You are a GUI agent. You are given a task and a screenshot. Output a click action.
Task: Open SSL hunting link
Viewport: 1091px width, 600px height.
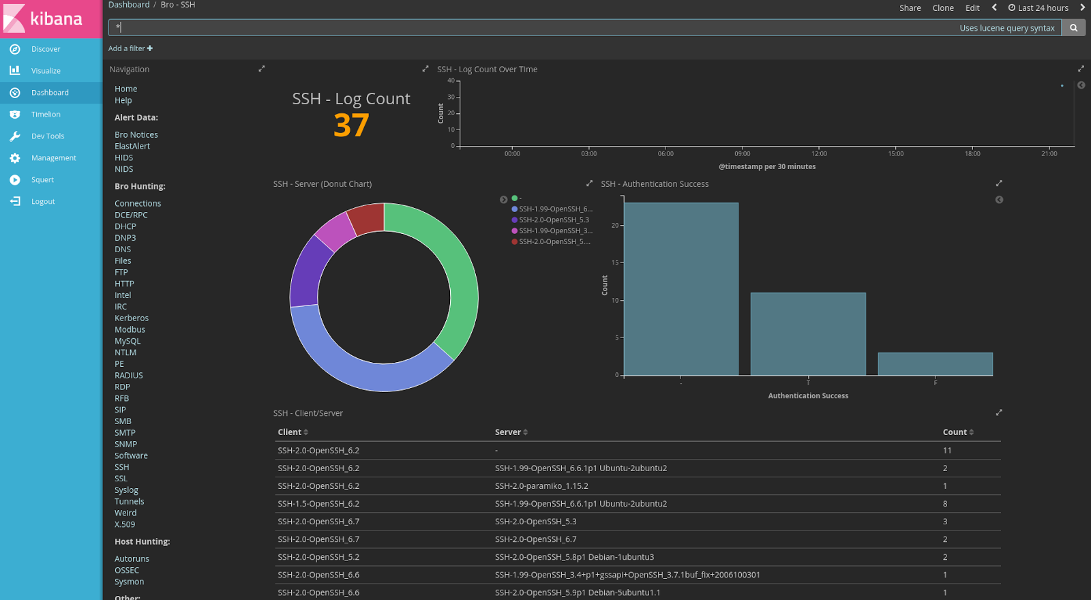(121, 479)
